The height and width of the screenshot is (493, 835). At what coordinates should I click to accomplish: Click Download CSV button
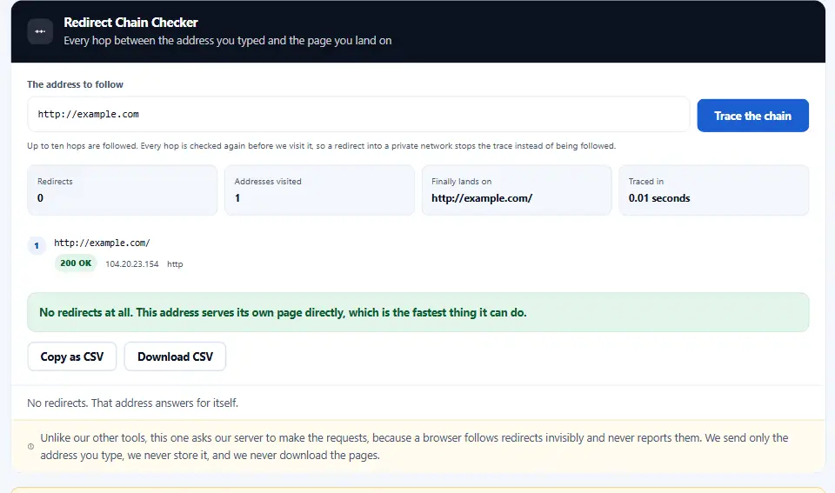click(x=175, y=356)
